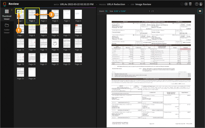The image size is (205, 128).
Task: Open the Folder Viewer panel
Action: [x=7, y=28]
